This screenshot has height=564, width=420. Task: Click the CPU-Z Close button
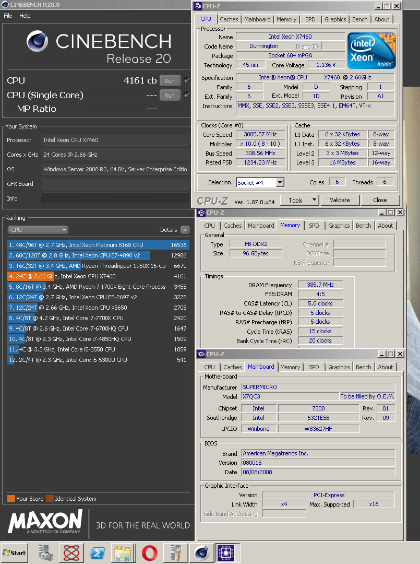pos(380,200)
